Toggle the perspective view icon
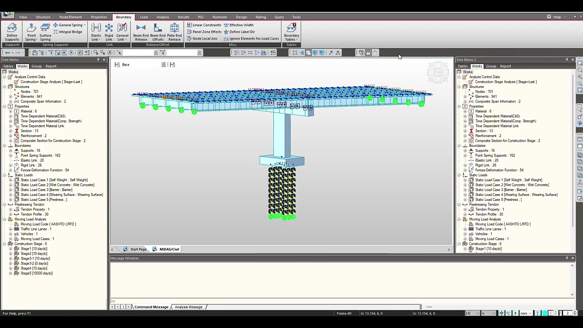This screenshot has height=328, width=583. (x=302, y=53)
